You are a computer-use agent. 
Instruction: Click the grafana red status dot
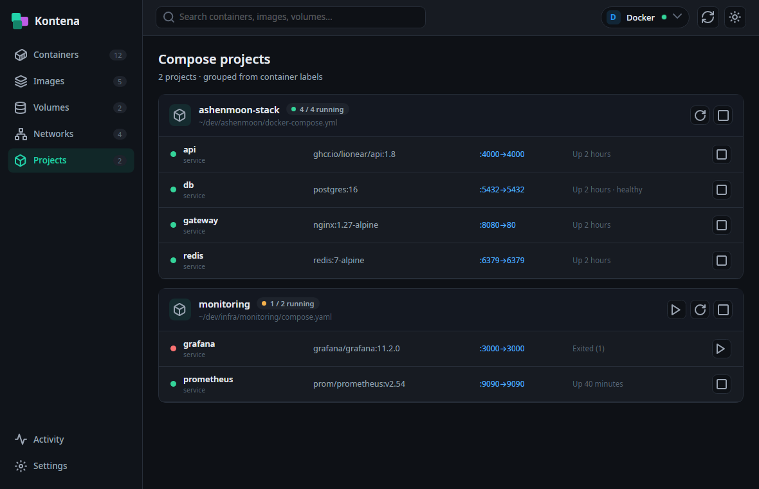(173, 349)
